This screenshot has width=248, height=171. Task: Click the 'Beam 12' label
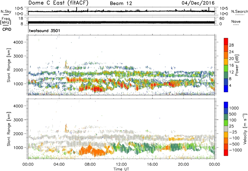[x=121, y=3]
